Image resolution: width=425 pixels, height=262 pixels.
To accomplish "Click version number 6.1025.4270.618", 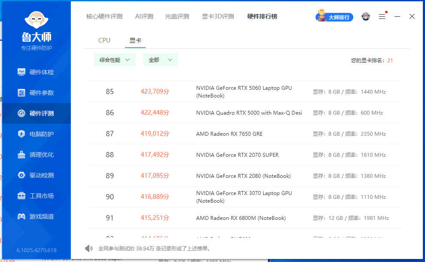I will tap(36, 250).
